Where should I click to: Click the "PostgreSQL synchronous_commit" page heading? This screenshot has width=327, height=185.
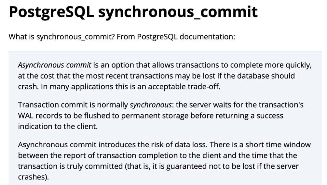pos(133,12)
